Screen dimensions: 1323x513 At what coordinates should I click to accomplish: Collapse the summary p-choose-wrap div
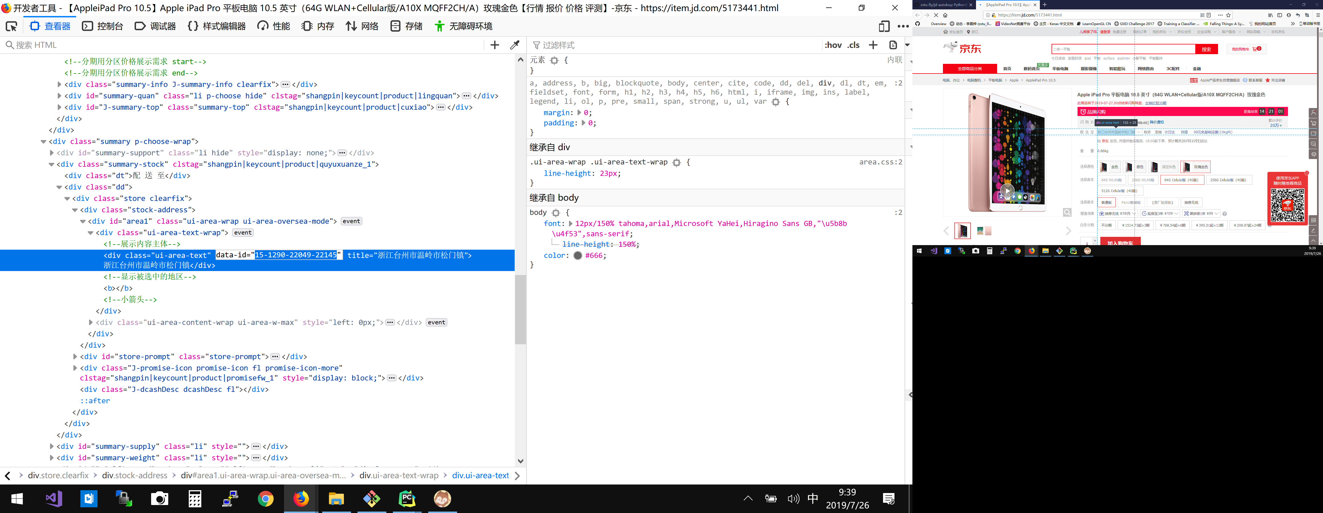(44, 142)
